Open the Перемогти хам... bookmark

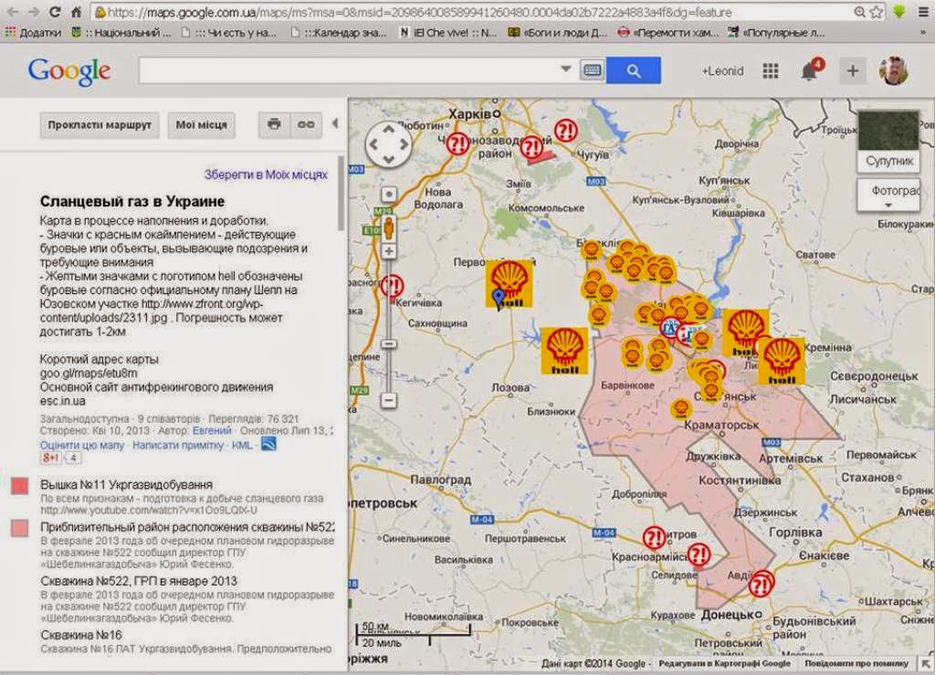click(x=667, y=33)
